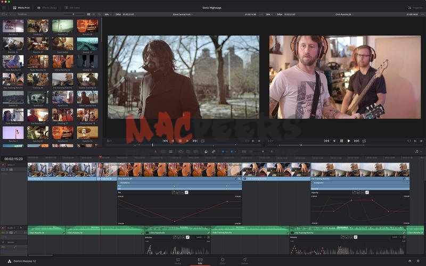Click the home icon in bottom bar

tap(409, 261)
